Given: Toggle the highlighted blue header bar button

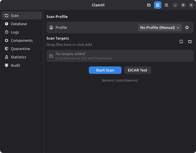Looking at the screenshot, I should (x=158, y=5).
